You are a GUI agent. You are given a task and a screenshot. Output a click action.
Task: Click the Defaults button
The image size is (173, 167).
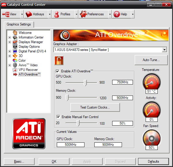153,162
